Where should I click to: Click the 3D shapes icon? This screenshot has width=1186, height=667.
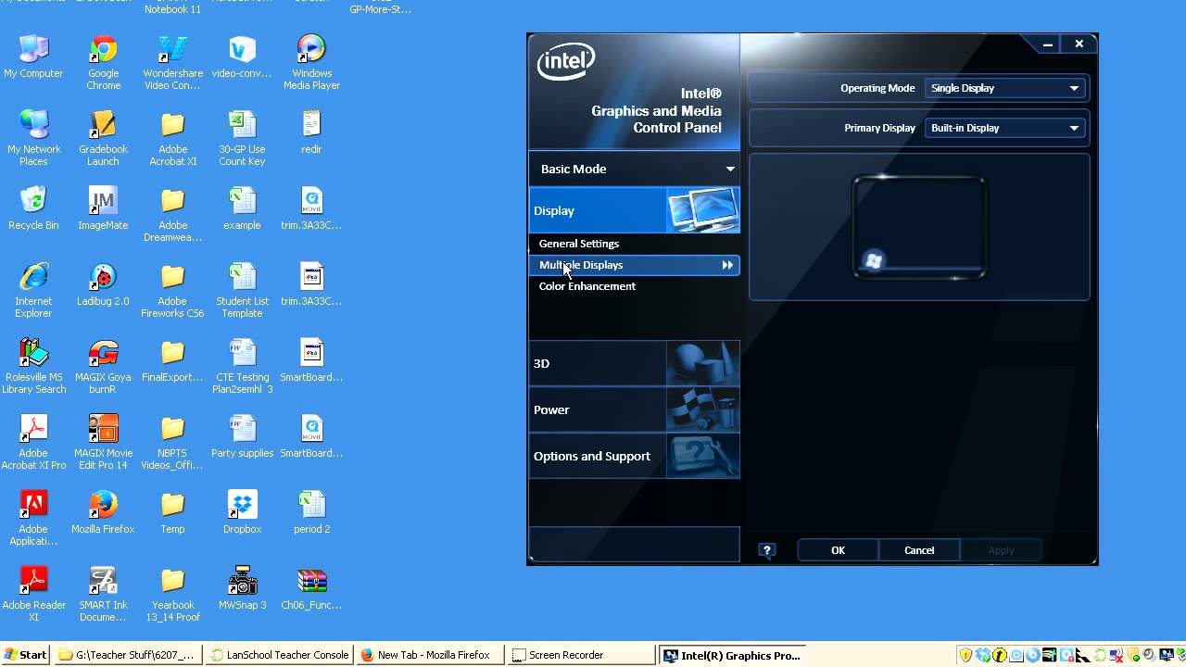point(703,363)
